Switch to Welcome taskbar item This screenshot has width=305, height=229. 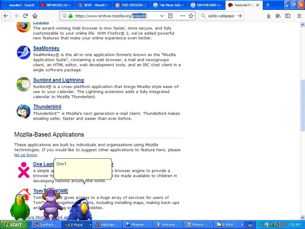click(x=168, y=225)
